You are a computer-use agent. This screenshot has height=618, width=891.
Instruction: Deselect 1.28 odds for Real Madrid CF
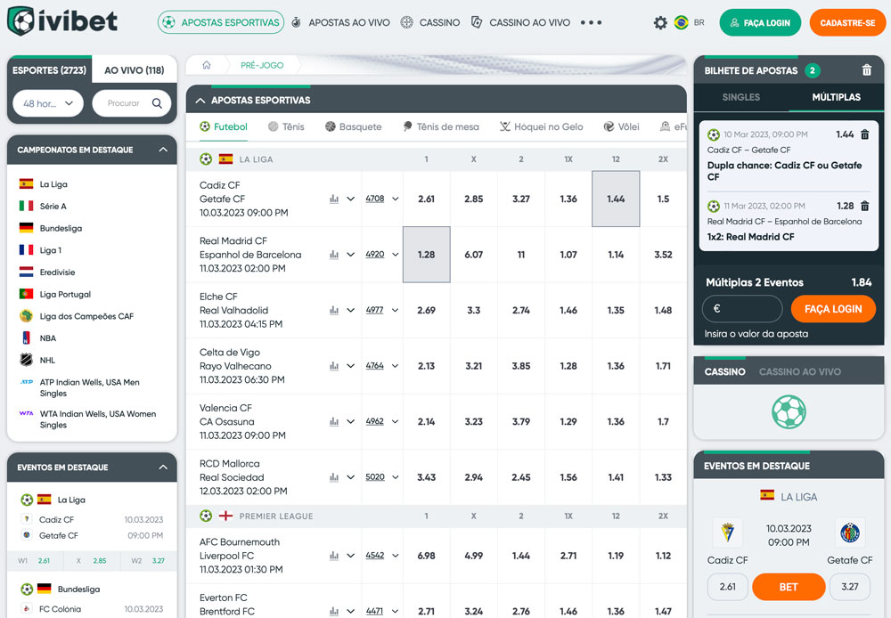(426, 255)
